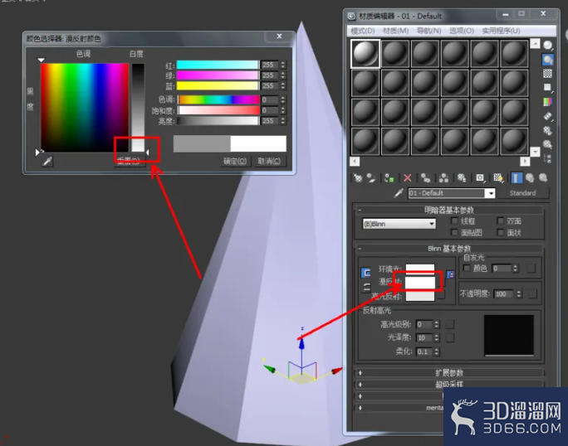Click the Make Preview icon

pyautogui.click(x=548, y=116)
